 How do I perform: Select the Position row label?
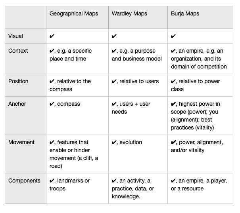click(x=18, y=81)
